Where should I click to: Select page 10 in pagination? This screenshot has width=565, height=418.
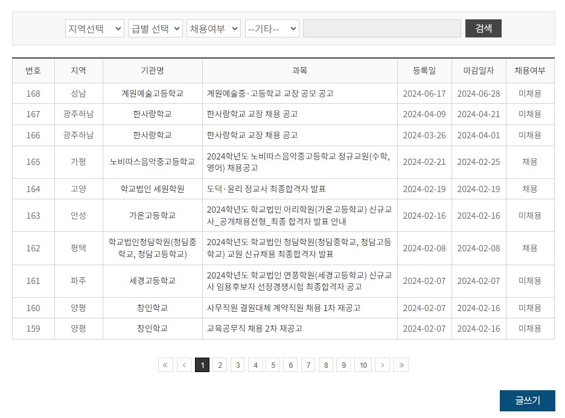pyautogui.click(x=363, y=365)
